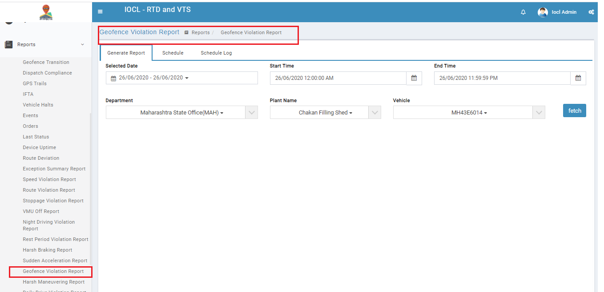The width and height of the screenshot is (604, 292).
Task: Open the Events report
Action: (30, 115)
